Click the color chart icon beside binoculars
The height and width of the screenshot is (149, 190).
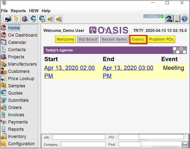coord(177,19)
